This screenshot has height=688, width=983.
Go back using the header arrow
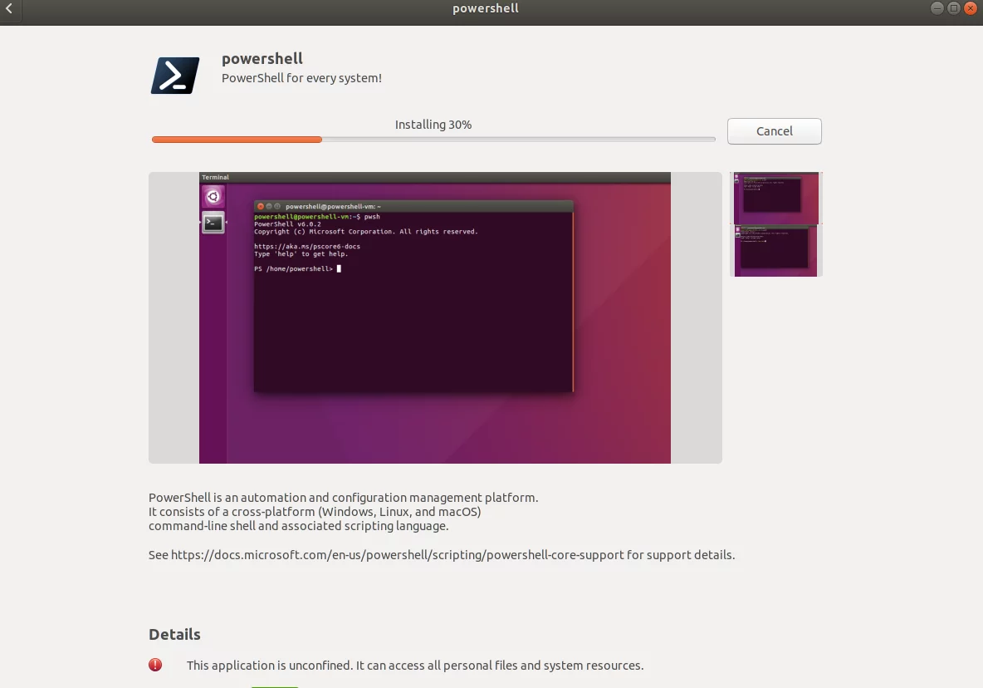[x=9, y=9]
